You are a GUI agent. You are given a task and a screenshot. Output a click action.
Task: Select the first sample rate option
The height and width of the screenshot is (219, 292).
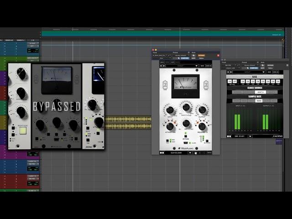click(236, 101)
